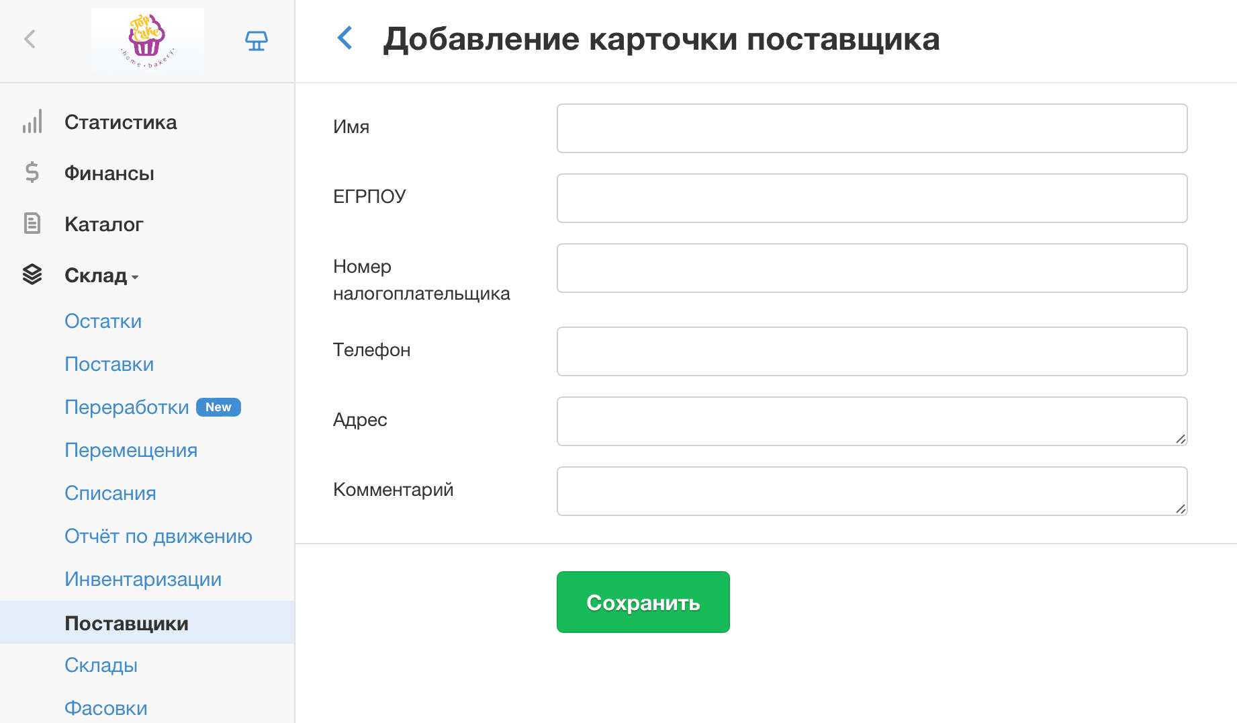Image resolution: width=1237 pixels, height=723 pixels.
Task: Open Переработки marked New
Action: coord(127,407)
